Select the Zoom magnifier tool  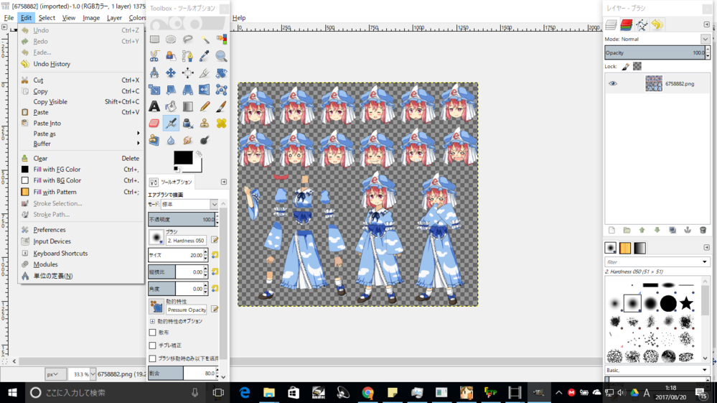pos(221,56)
